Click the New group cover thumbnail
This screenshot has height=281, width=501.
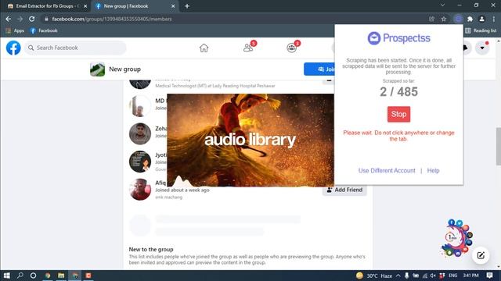click(97, 69)
